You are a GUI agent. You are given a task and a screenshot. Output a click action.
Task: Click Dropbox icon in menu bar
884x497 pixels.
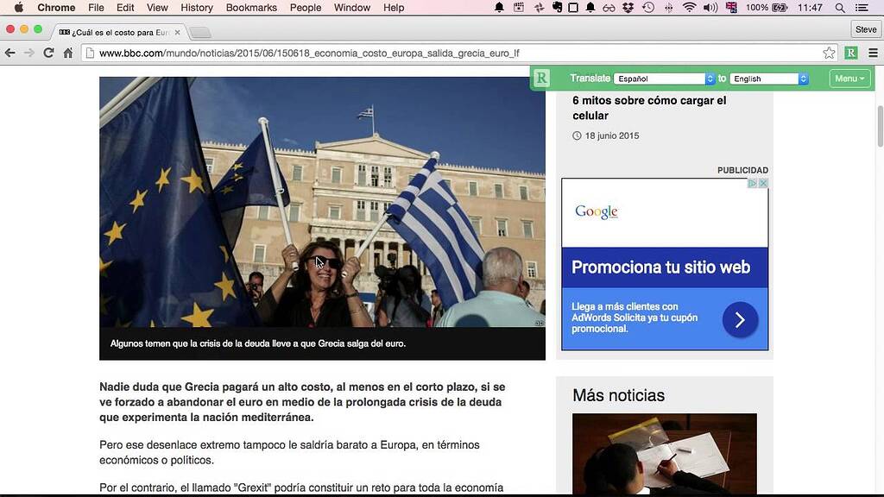click(x=628, y=8)
